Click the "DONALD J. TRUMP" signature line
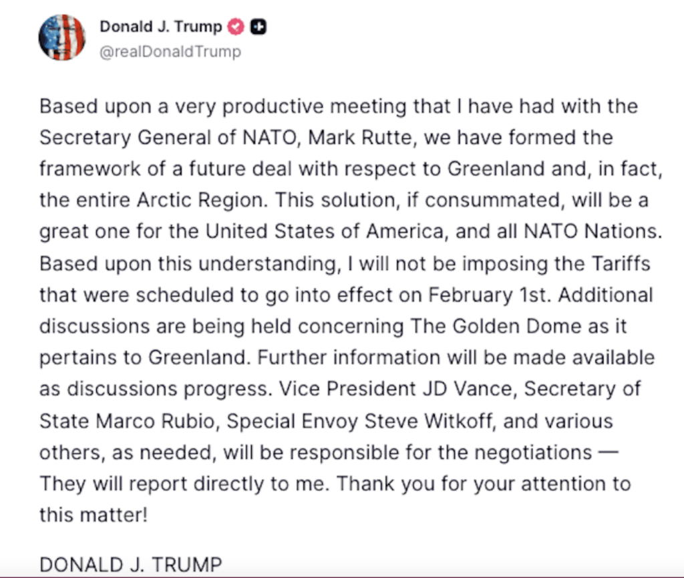 coord(131,565)
